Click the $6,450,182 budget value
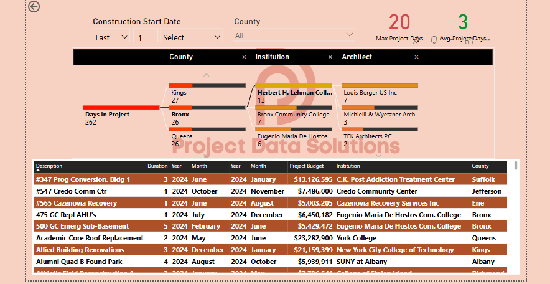This screenshot has height=284, width=550. [315, 215]
